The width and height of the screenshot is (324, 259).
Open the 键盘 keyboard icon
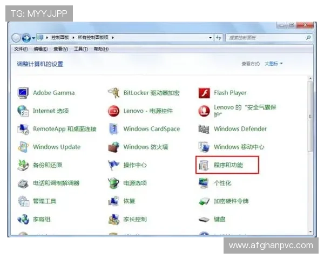204,219
